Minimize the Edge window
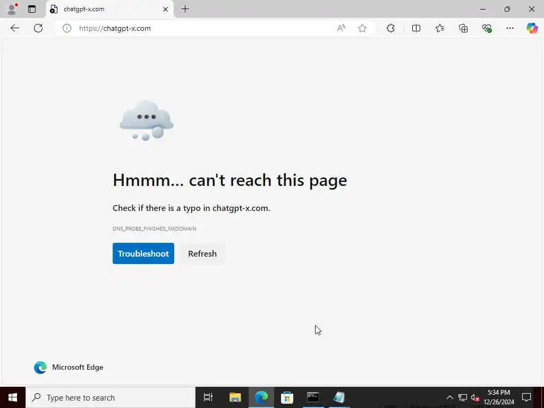The height and width of the screenshot is (408, 544). pos(482,9)
